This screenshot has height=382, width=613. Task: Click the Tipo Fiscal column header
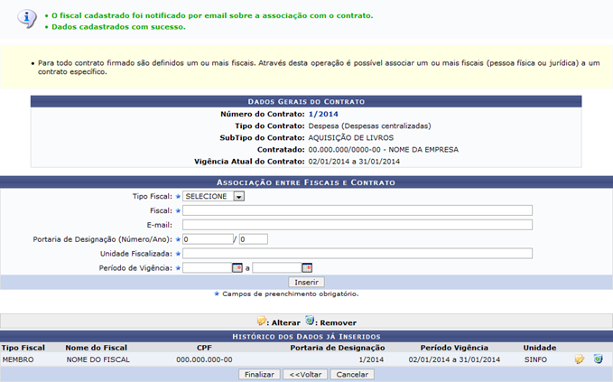tap(23, 348)
